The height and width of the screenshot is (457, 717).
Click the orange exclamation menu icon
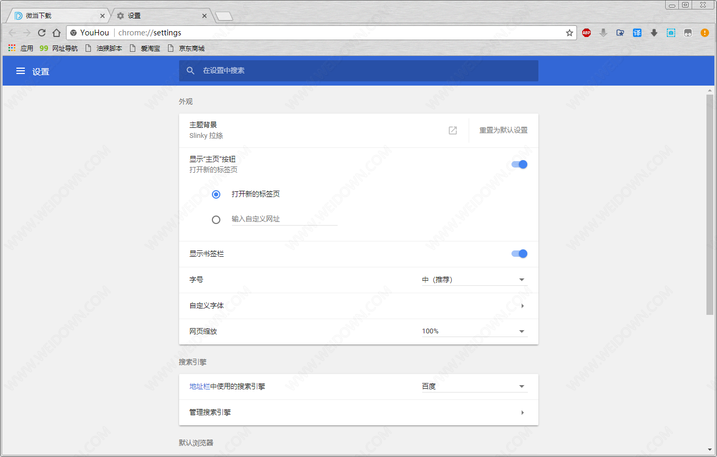pos(705,33)
